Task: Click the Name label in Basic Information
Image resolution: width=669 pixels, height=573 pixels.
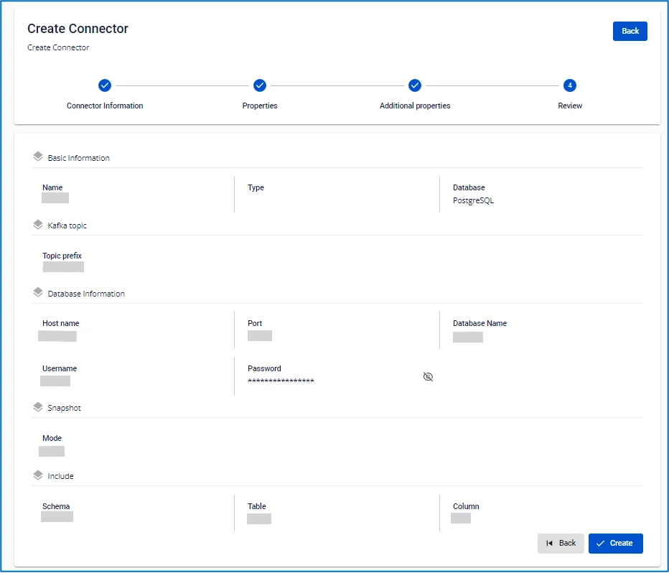Action: [x=52, y=187]
